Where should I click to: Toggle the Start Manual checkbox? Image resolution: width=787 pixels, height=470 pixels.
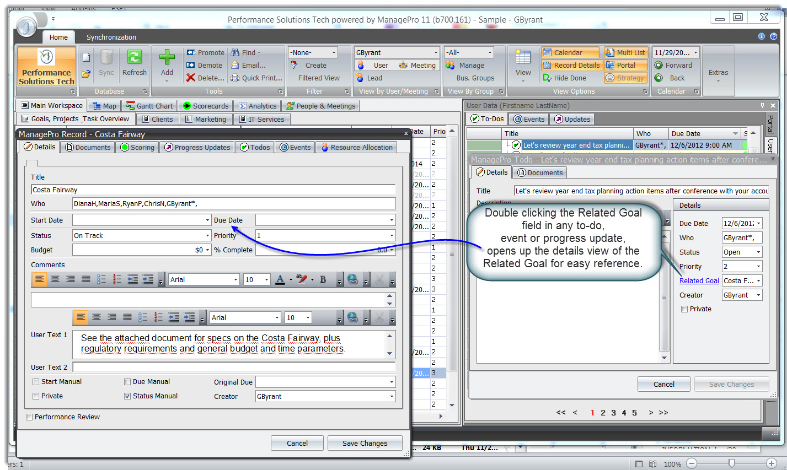36,381
